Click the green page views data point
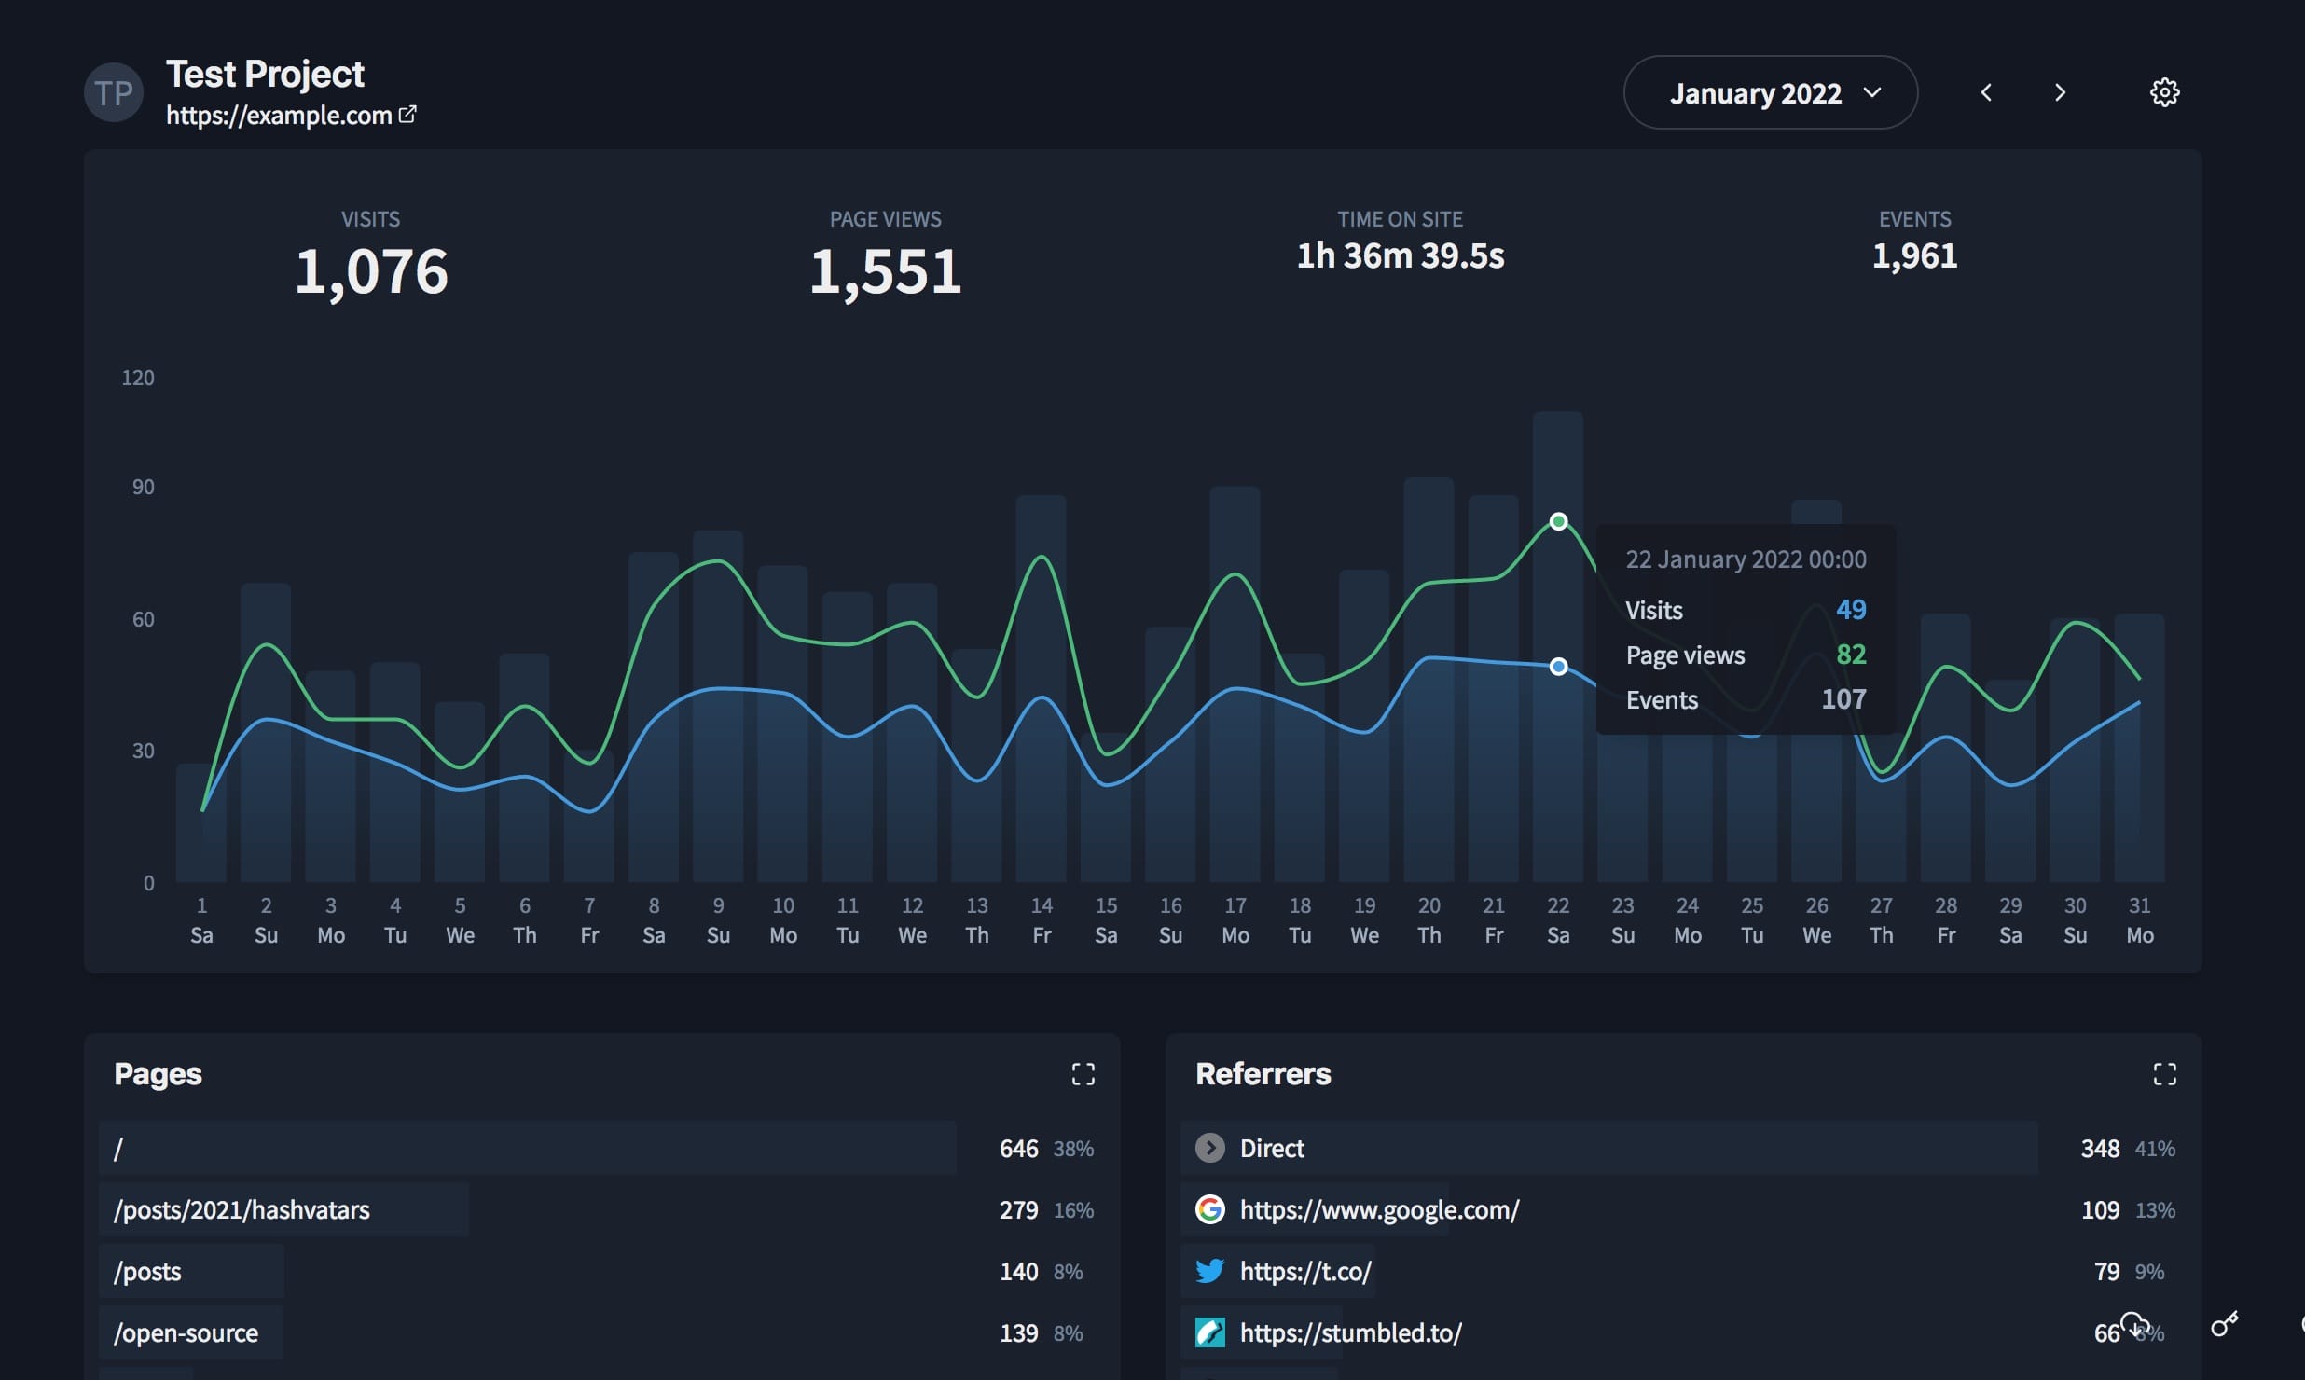The width and height of the screenshot is (2305, 1380). tap(1558, 521)
